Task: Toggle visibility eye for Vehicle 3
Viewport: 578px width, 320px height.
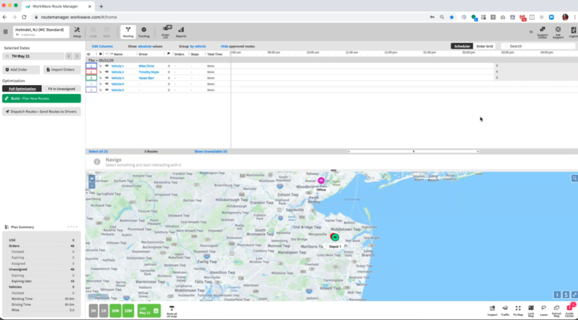Action: (107, 78)
